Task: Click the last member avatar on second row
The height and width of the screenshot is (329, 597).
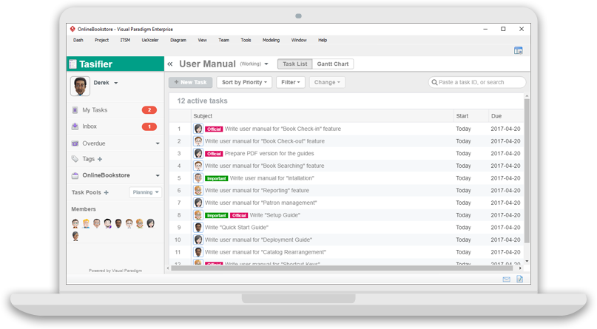Action: point(75,236)
